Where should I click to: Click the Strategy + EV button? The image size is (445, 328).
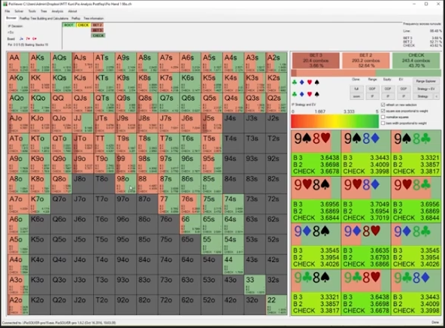(425, 89)
